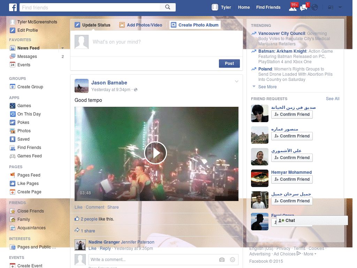Open Games Feed controller icon
Screen dimensions: 357x268
(13, 156)
